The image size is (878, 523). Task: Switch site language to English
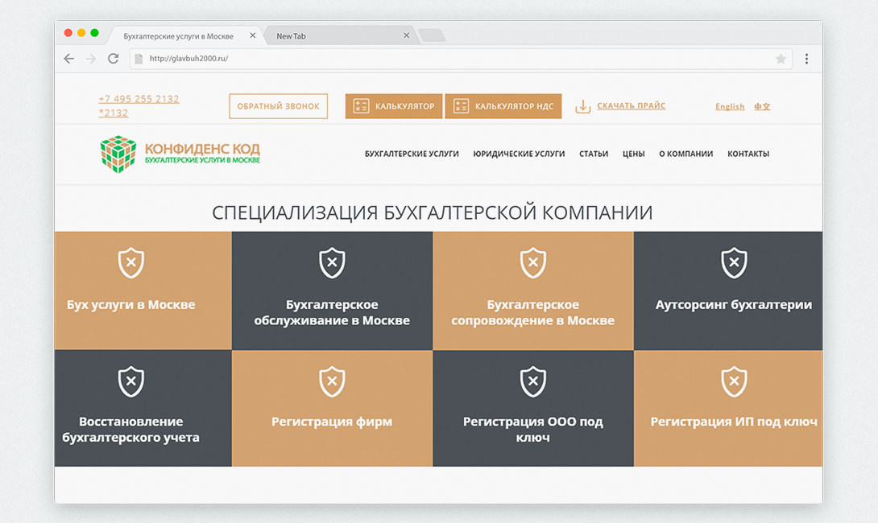pyautogui.click(x=730, y=106)
